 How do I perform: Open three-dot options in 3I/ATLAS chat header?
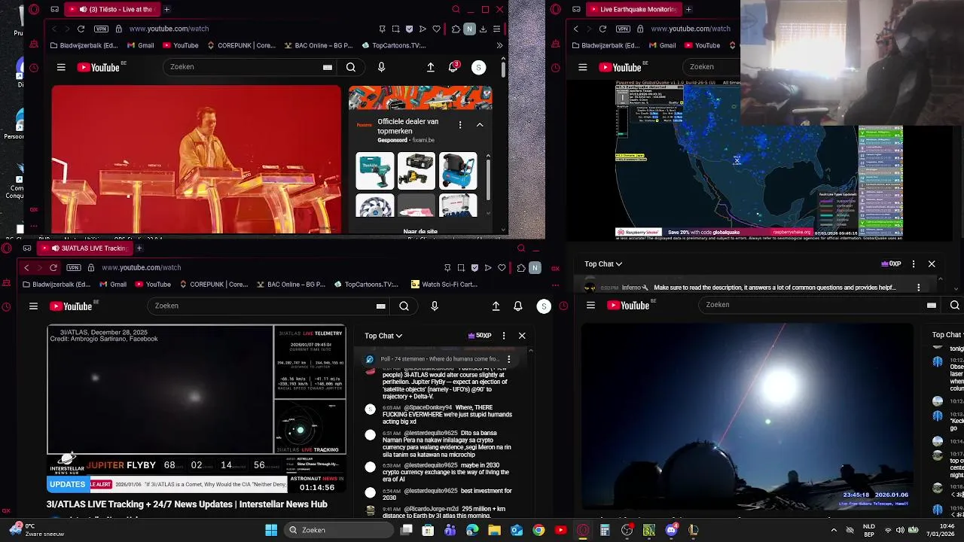click(x=502, y=336)
